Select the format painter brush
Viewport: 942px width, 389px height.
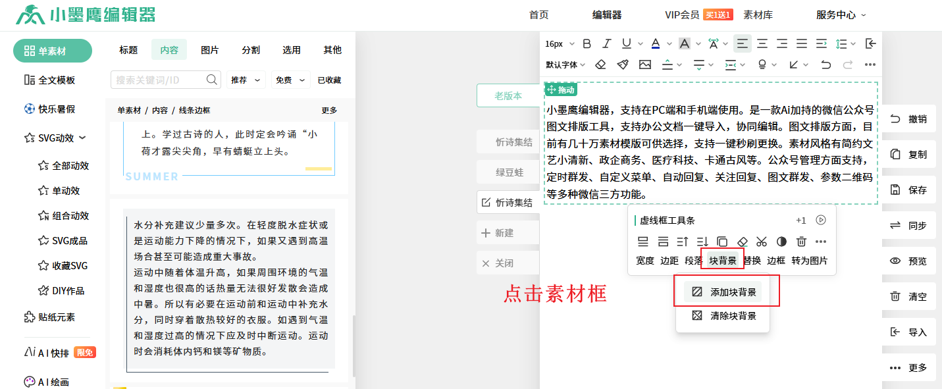pyautogui.click(x=623, y=65)
